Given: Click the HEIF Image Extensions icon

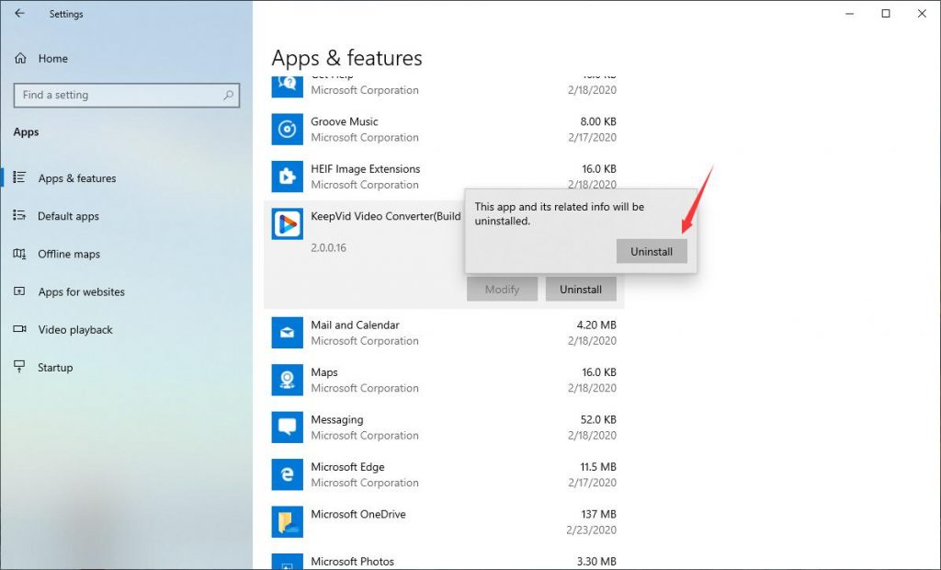Looking at the screenshot, I should [x=287, y=177].
